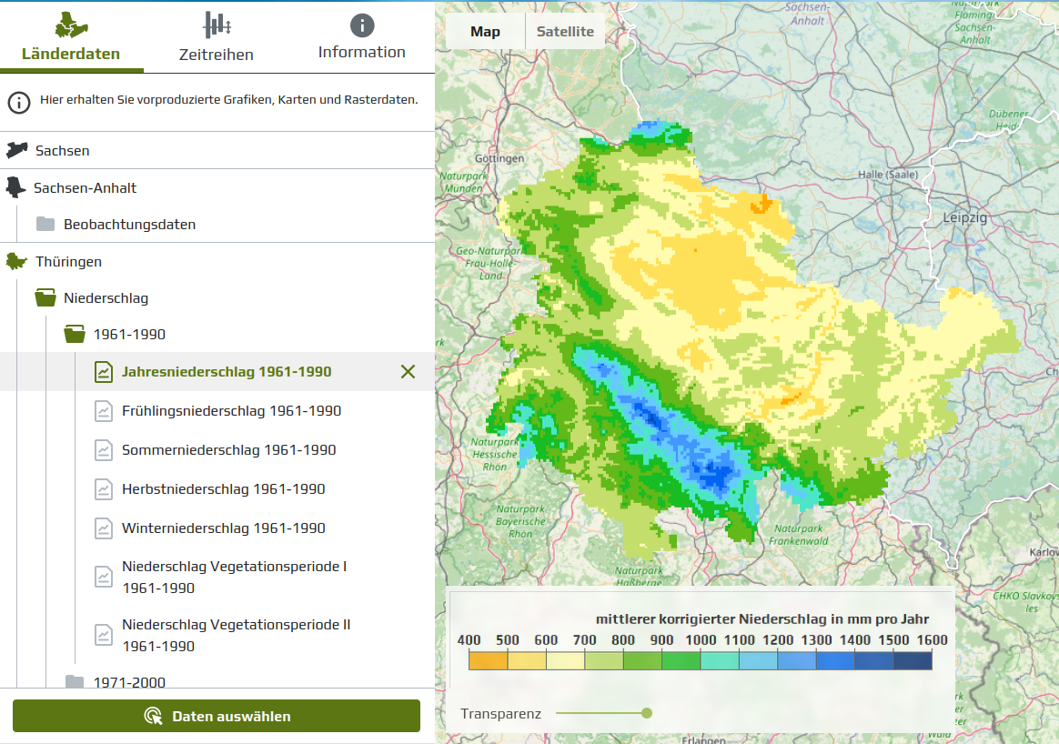
Task: Click the Sachsen state shape icon
Action: (x=17, y=150)
